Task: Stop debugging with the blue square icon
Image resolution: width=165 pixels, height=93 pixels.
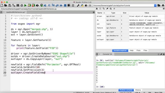Action: pyautogui.click(x=65, y=5)
